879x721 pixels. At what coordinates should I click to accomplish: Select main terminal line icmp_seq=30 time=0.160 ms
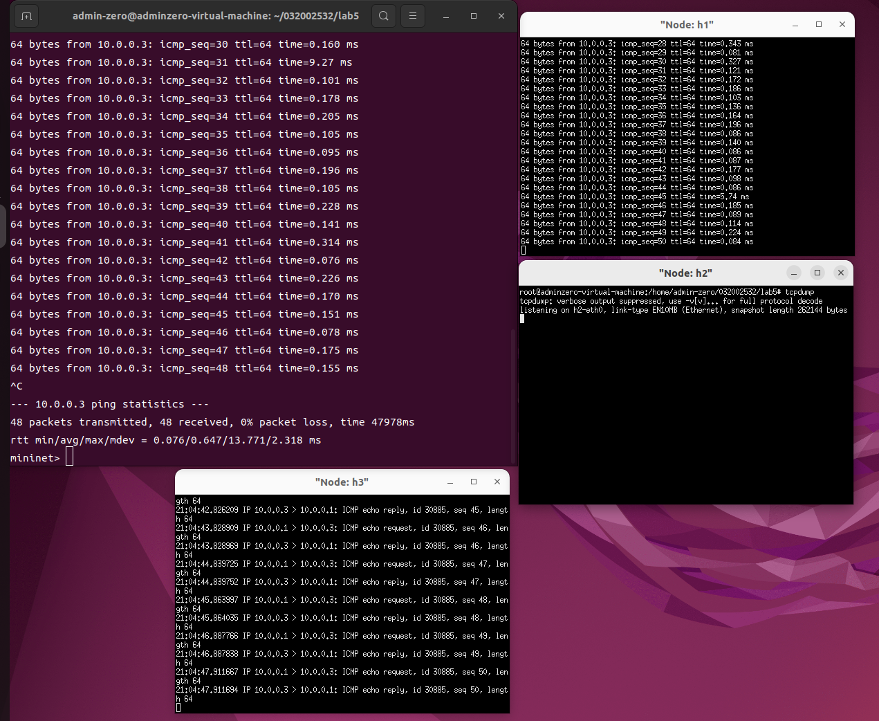click(184, 44)
